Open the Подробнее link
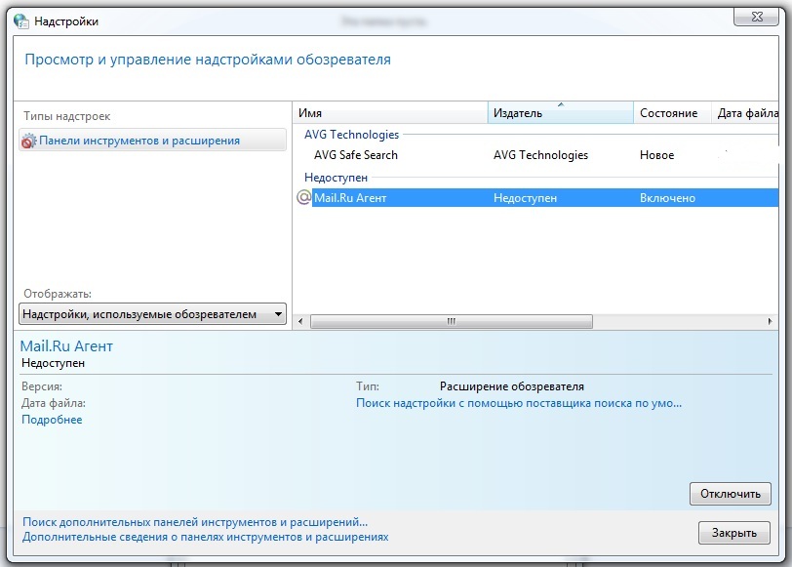This screenshot has height=567, width=792. (52, 420)
